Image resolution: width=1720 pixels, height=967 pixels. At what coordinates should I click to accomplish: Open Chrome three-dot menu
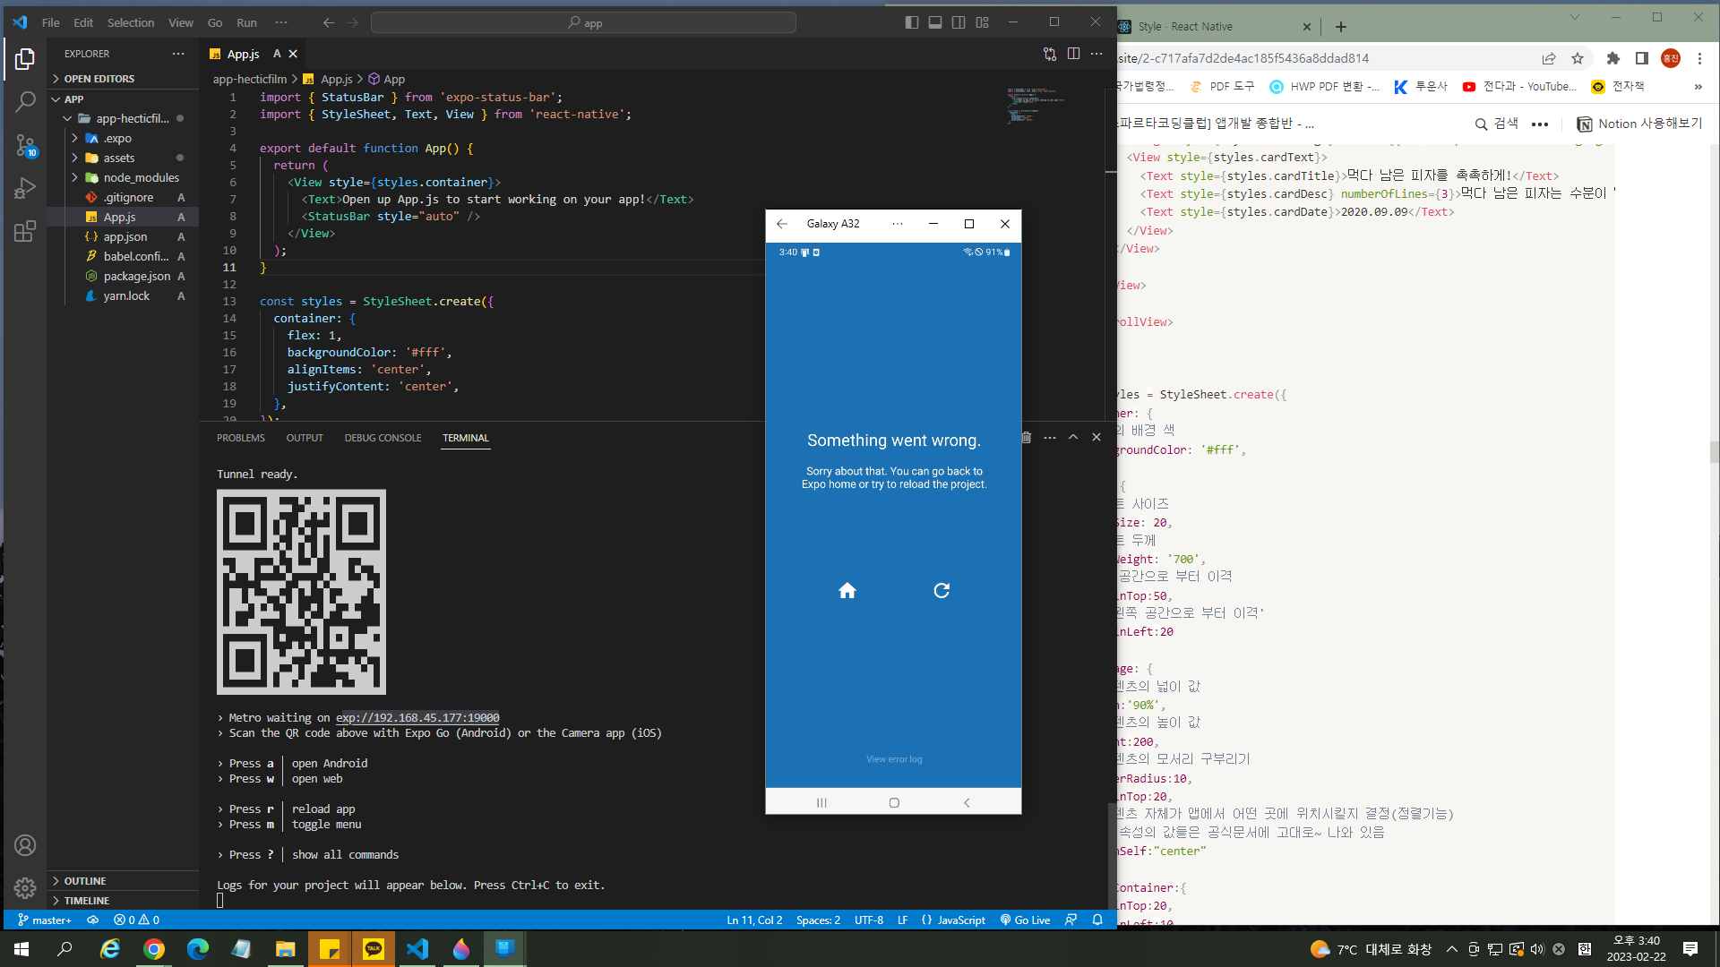[x=1699, y=58]
